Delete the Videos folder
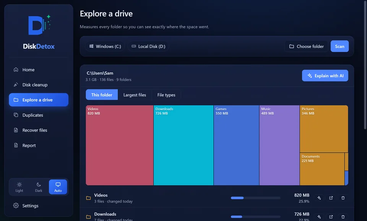The image size is (367, 221). coord(343,198)
